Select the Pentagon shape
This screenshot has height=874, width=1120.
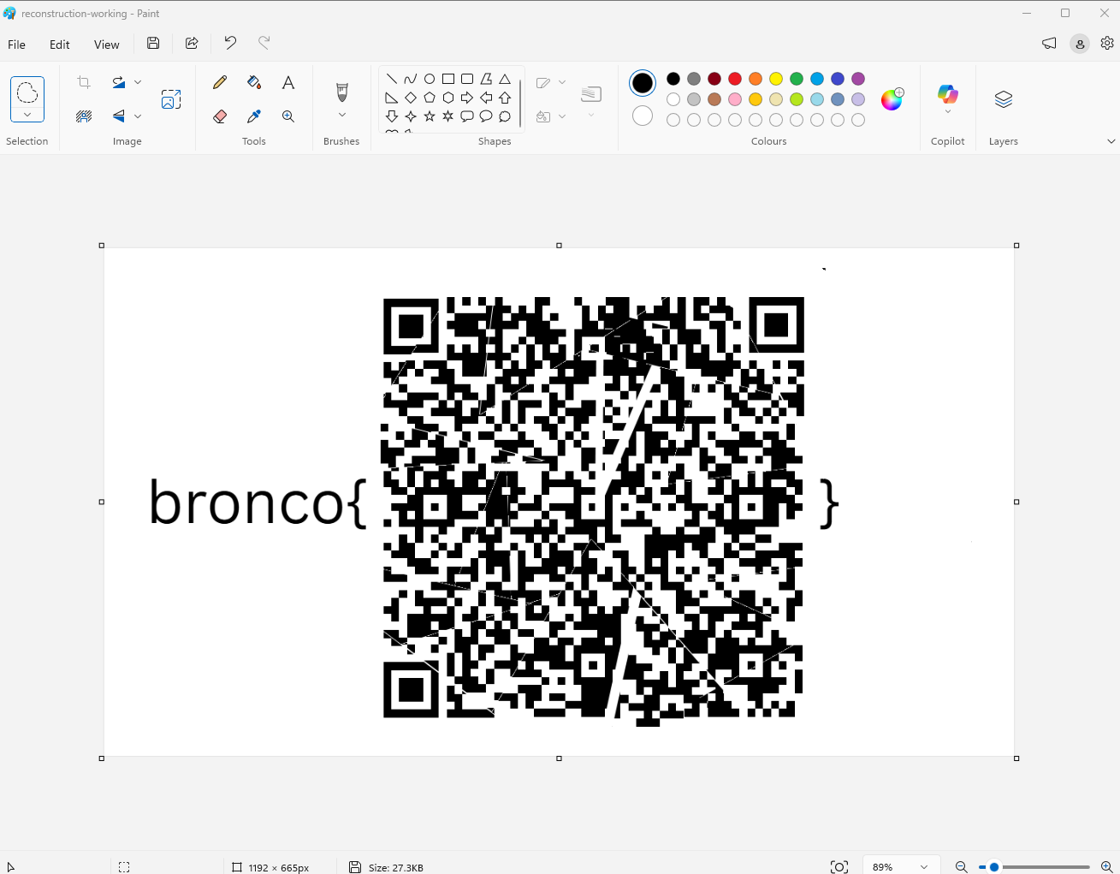pos(430,98)
